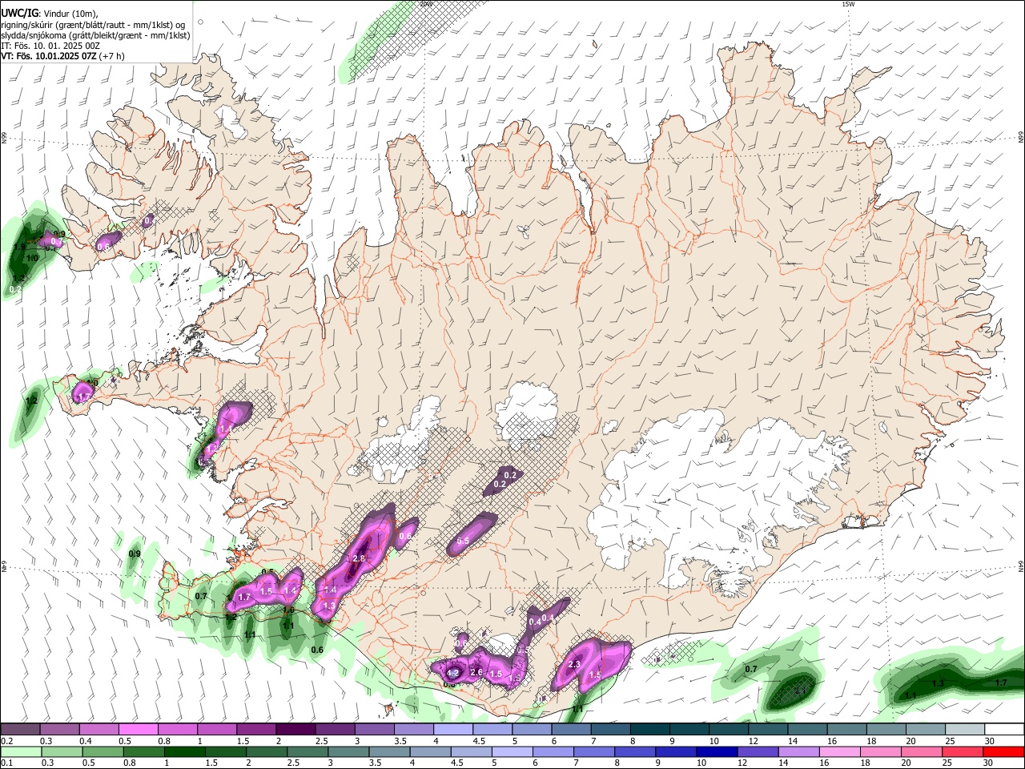Select the lightest green 0.1 swatch in rain legend
The image size is (1025, 769).
coord(20,751)
